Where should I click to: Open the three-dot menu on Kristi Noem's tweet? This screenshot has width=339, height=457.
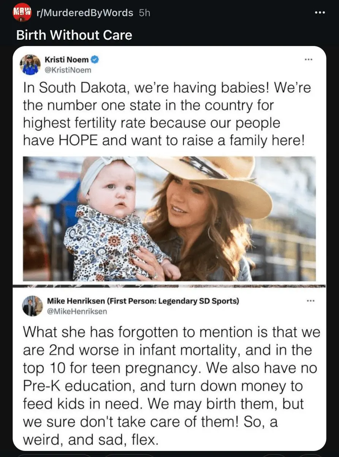pos(308,60)
